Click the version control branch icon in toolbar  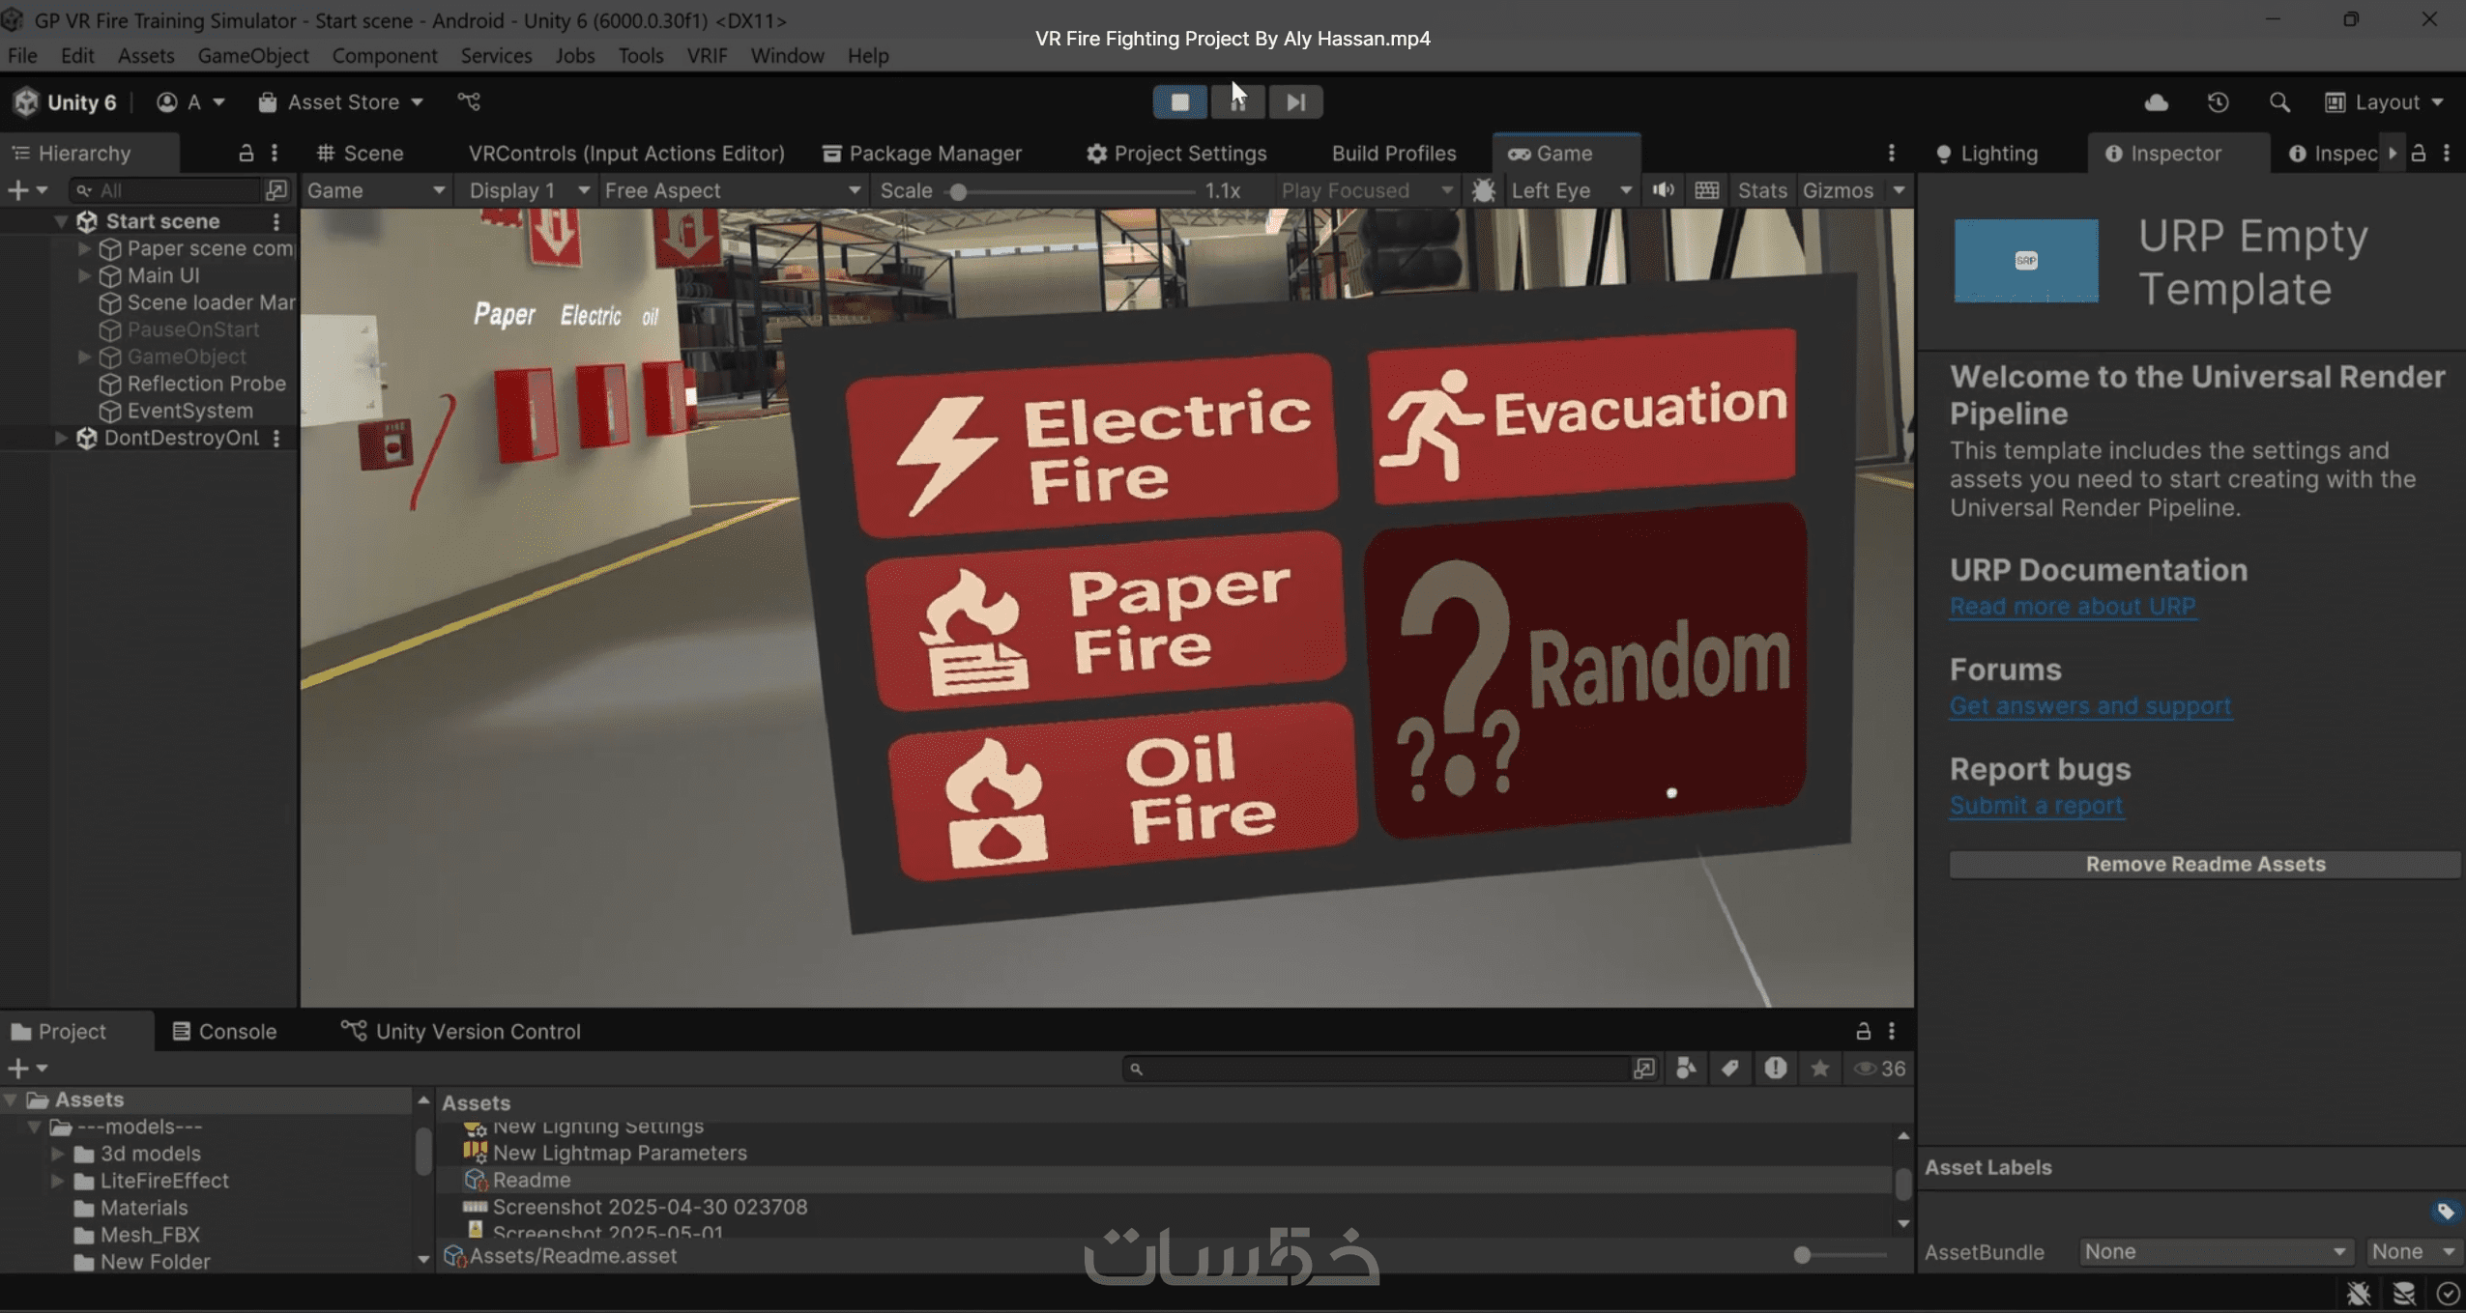[x=469, y=101]
